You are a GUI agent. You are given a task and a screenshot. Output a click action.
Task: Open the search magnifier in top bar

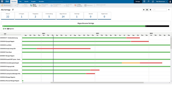(148, 1)
